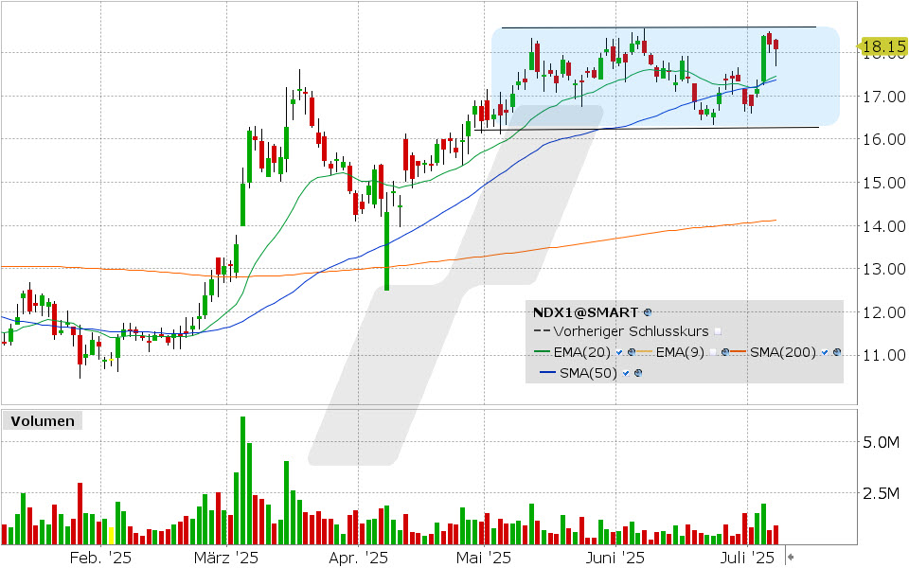Click the arrow icon beside the Juli '25 label
This screenshot has height=568, width=909.
click(x=790, y=558)
